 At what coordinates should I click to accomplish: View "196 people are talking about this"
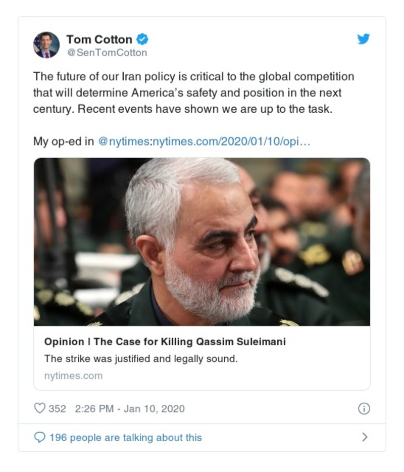pyautogui.click(x=125, y=438)
